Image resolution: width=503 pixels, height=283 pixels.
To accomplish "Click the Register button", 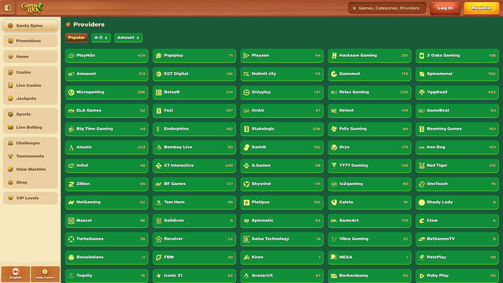I will pos(481,8).
